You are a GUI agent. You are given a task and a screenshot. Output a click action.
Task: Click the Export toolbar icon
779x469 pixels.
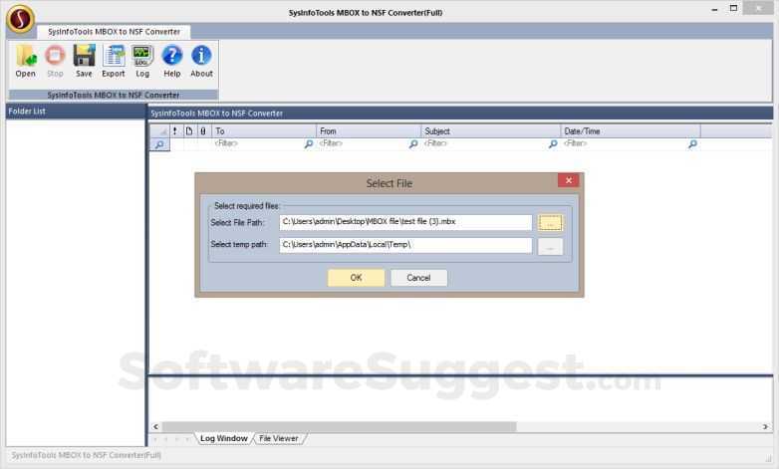[114, 61]
